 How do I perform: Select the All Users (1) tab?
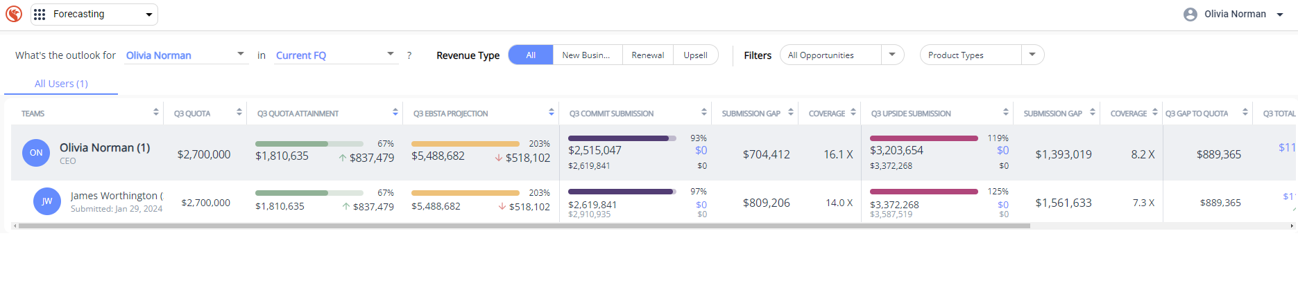coord(61,84)
